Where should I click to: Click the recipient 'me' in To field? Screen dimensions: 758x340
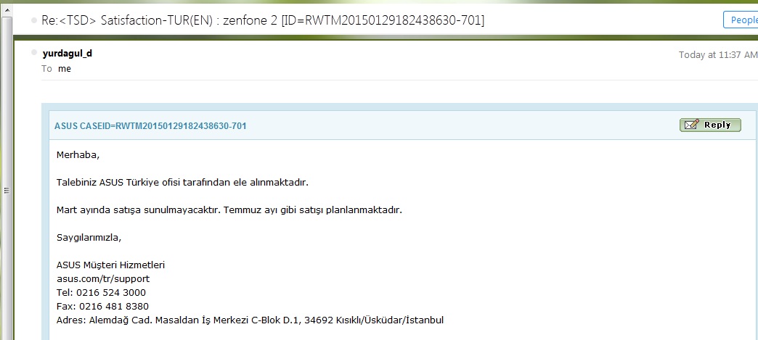tap(65, 69)
